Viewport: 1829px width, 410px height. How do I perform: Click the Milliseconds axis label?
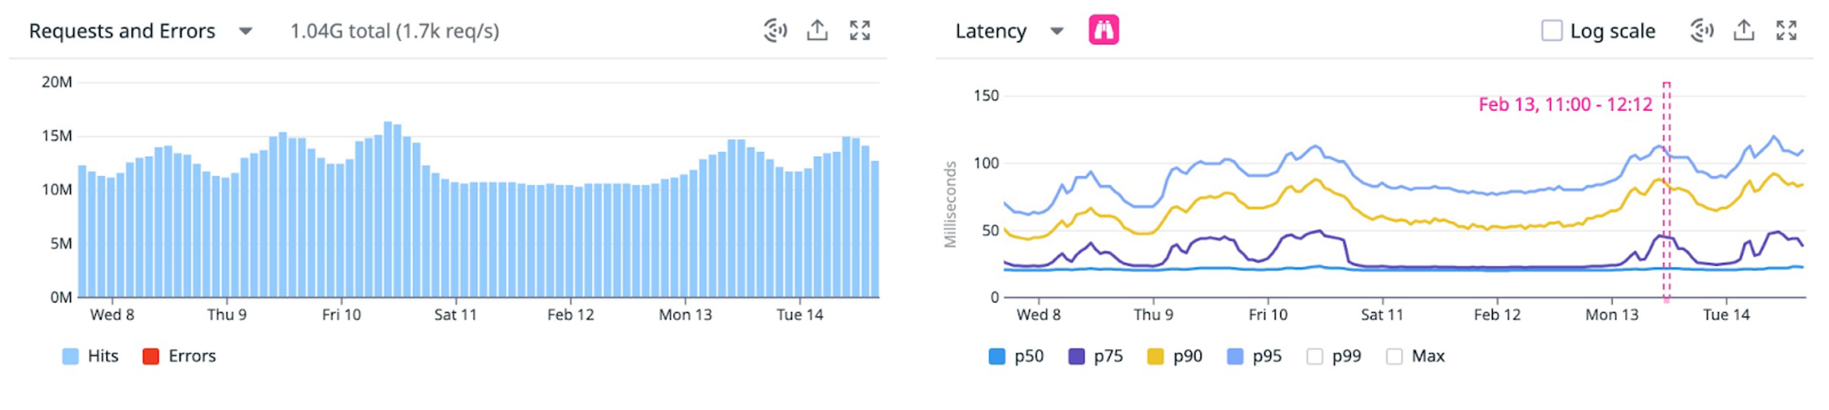[950, 205]
